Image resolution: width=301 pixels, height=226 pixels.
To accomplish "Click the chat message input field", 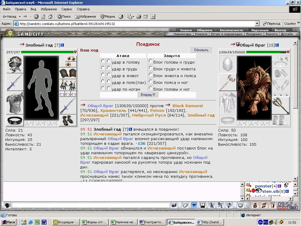I will coord(91,205).
